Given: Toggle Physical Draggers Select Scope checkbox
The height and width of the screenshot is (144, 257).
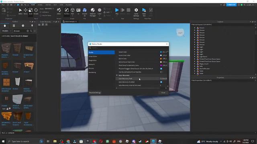Looking at the screenshot, I should 161,69.
